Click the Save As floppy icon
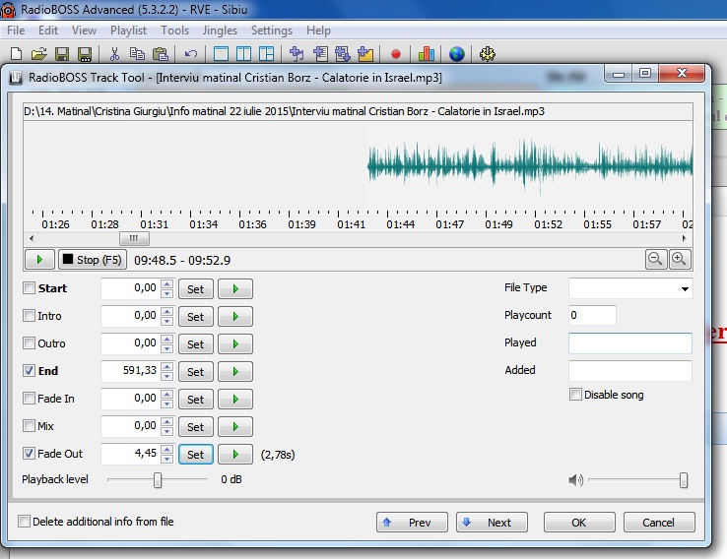This screenshot has width=727, height=559. coord(85,54)
